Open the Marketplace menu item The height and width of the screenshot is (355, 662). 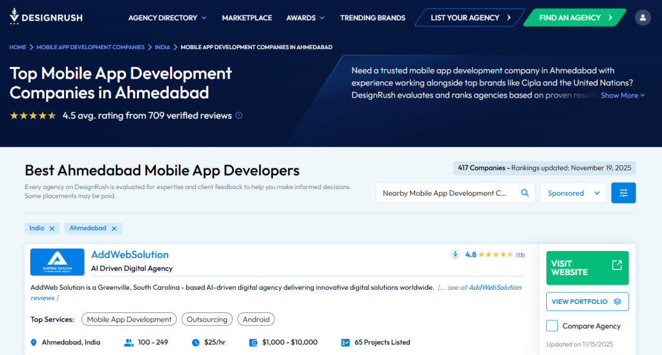point(247,17)
